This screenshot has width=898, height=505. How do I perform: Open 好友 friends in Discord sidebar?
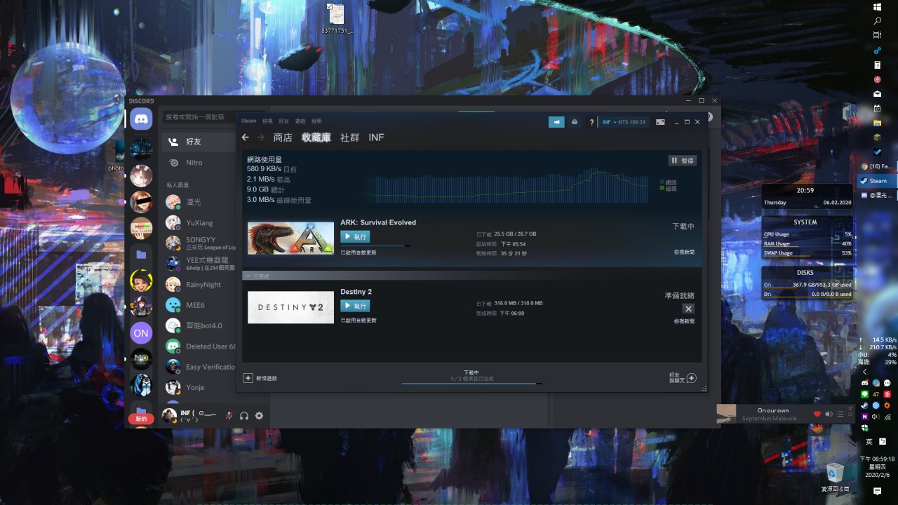pyautogui.click(x=199, y=142)
